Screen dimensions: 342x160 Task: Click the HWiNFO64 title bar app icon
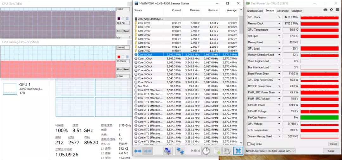[136, 3]
